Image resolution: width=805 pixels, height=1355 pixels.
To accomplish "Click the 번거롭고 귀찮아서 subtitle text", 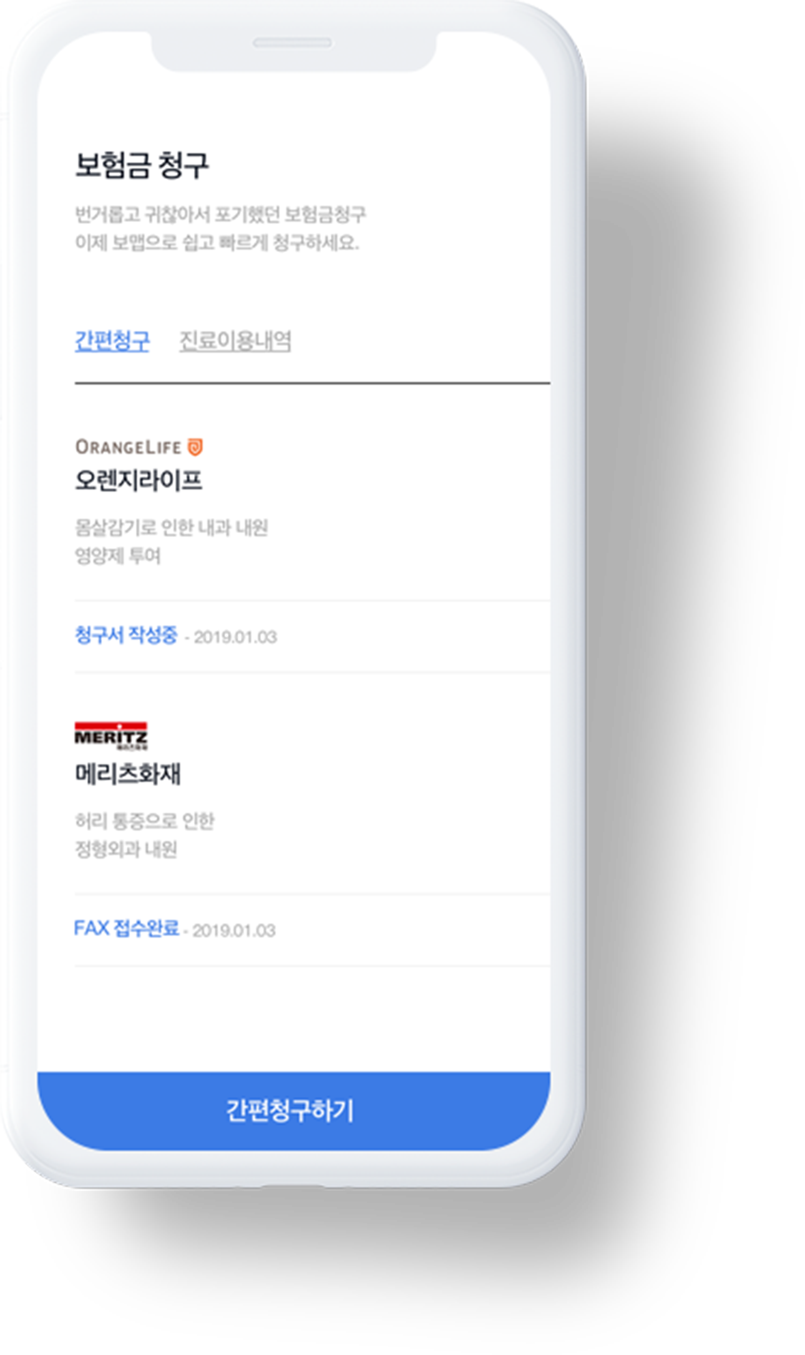I will pos(220,214).
